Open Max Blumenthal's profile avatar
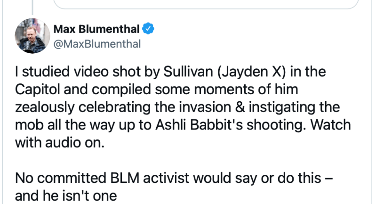376x204 pixels. click(31, 38)
